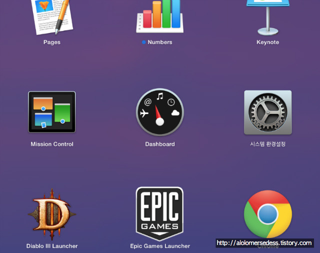320x253 pixels.
Task: Click the 'Diablo III Launcher' label
Action: 52,246
